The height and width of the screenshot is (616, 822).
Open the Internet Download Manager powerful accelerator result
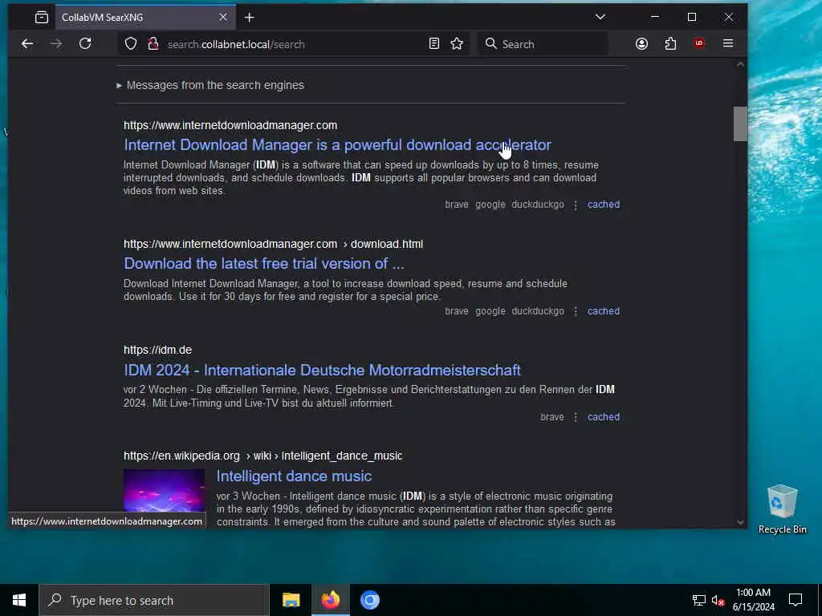coord(337,144)
